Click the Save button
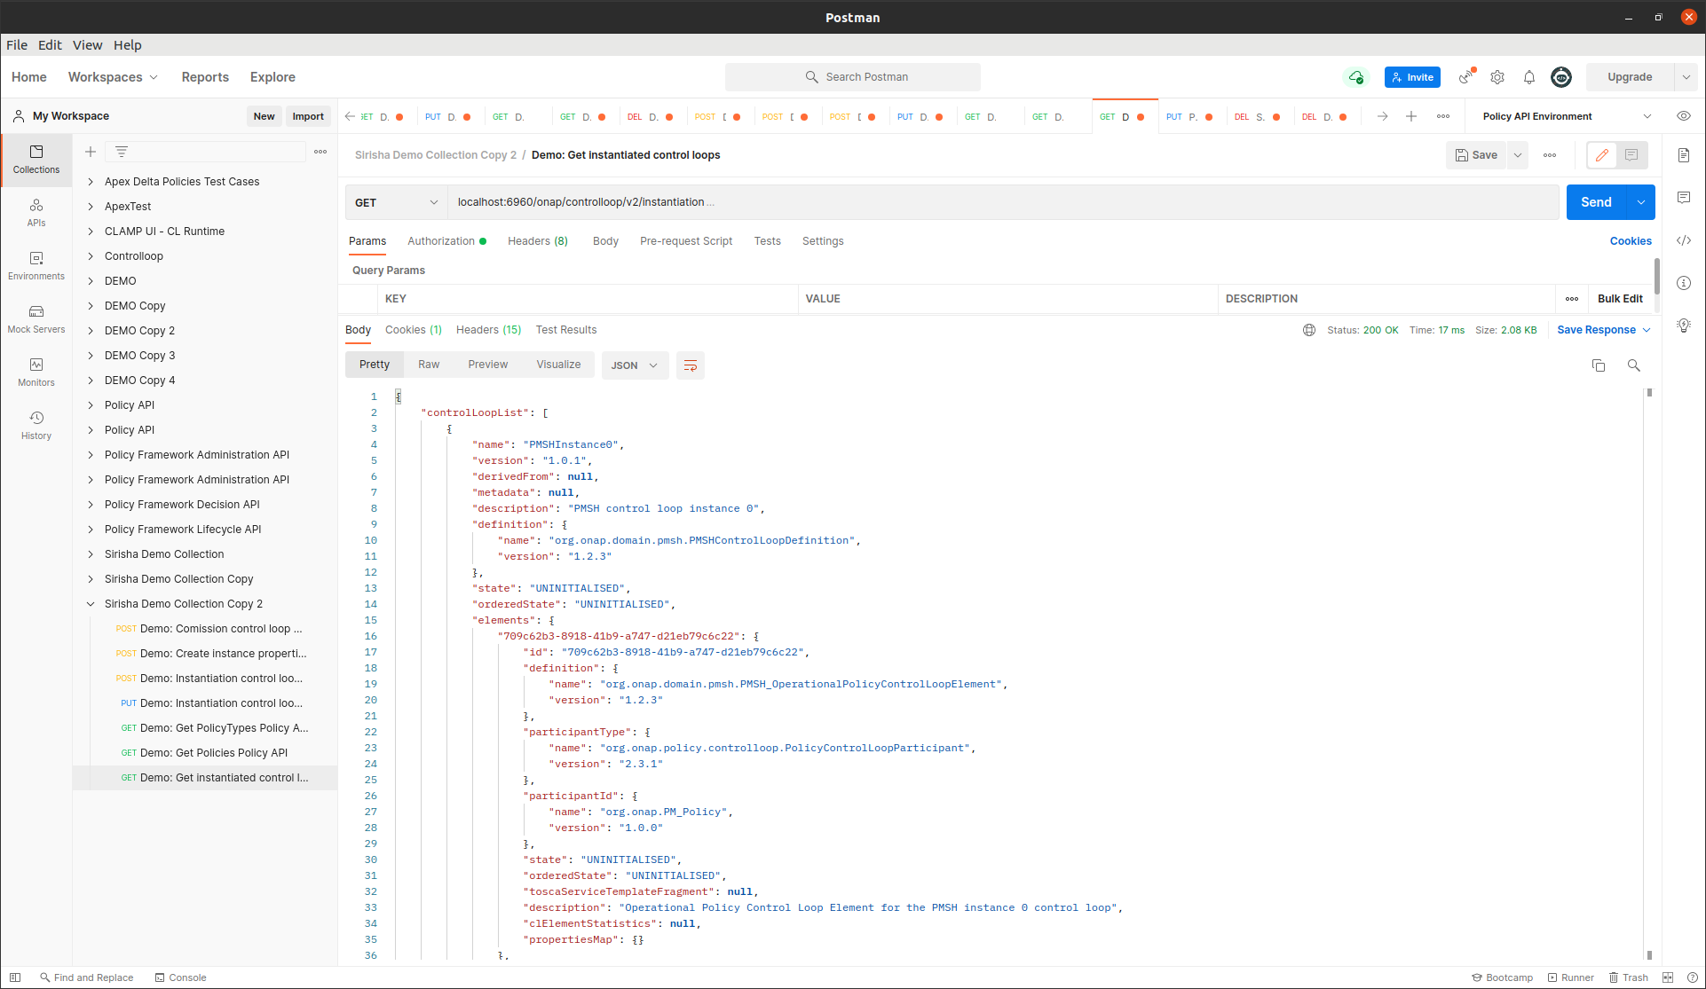Screen dimensions: 1706x989 [1476, 155]
